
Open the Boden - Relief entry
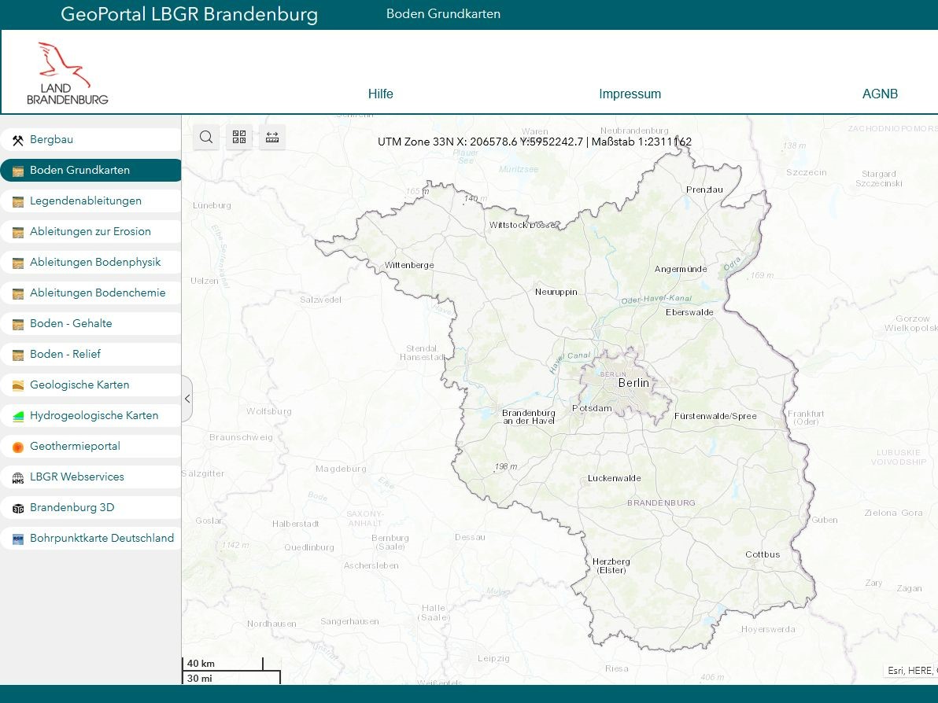tap(90, 355)
